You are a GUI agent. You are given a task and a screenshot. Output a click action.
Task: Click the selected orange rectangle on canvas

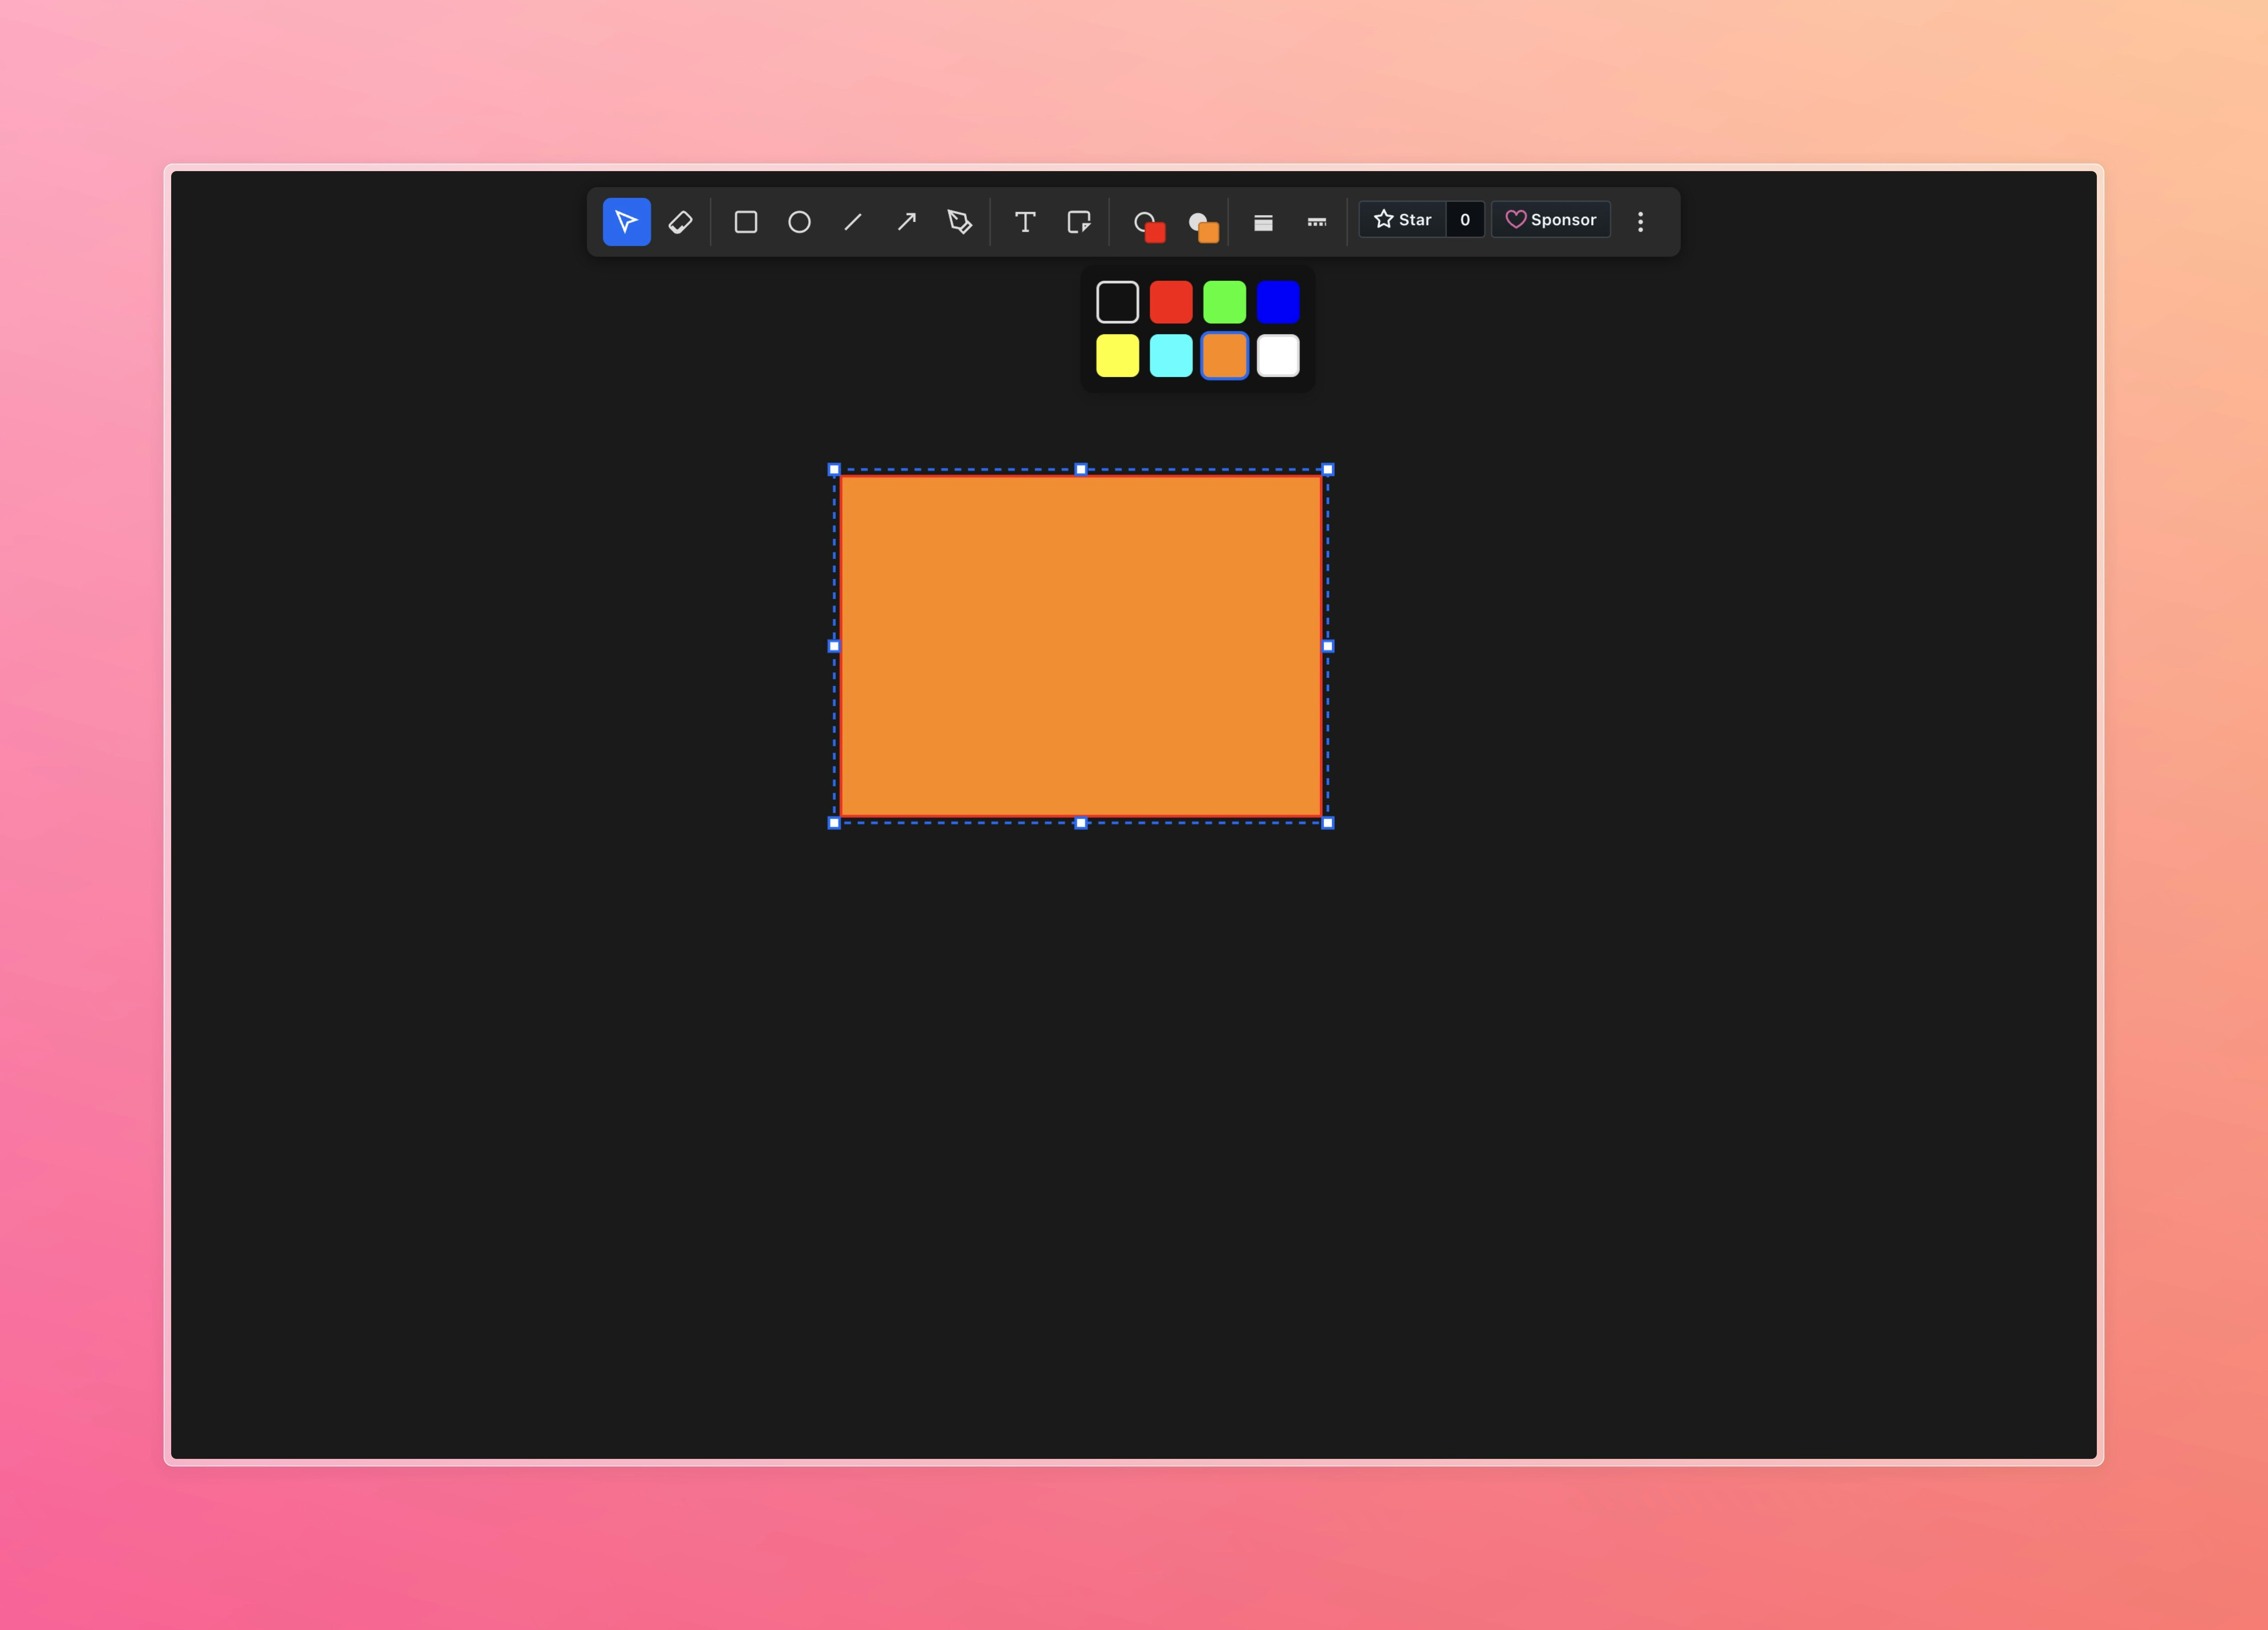point(1080,645)
